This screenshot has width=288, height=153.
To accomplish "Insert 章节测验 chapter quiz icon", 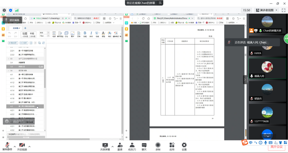I will tap(60, 34).
